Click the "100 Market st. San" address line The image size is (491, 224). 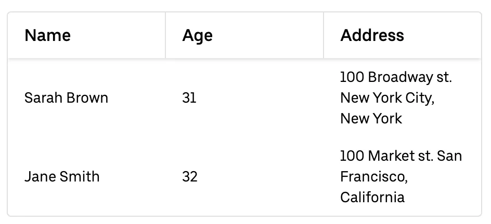400,156
